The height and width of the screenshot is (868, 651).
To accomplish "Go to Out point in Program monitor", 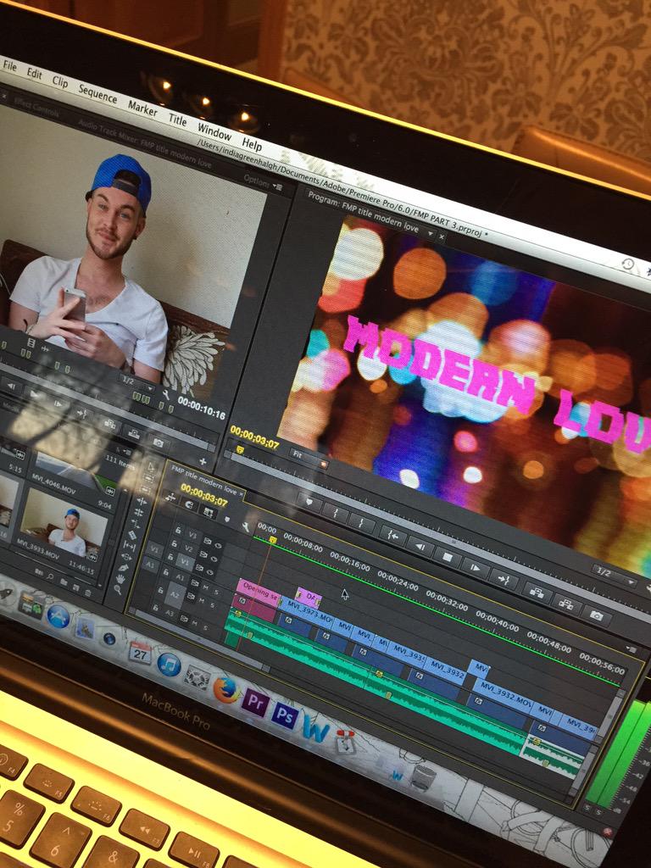I will [x=504, y=579].
